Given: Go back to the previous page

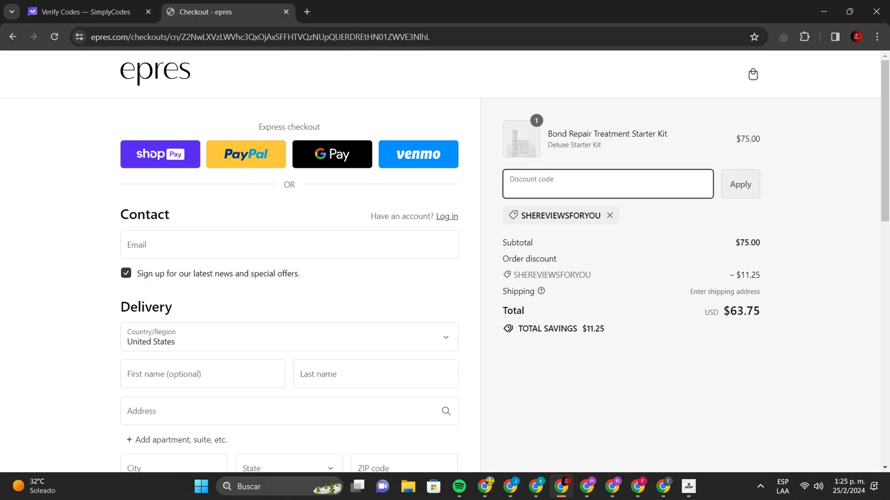Looking at the screenshot, I should point(13,37).
